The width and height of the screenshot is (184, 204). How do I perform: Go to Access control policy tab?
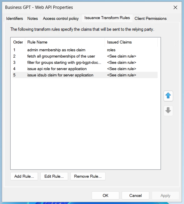(61, 18)
